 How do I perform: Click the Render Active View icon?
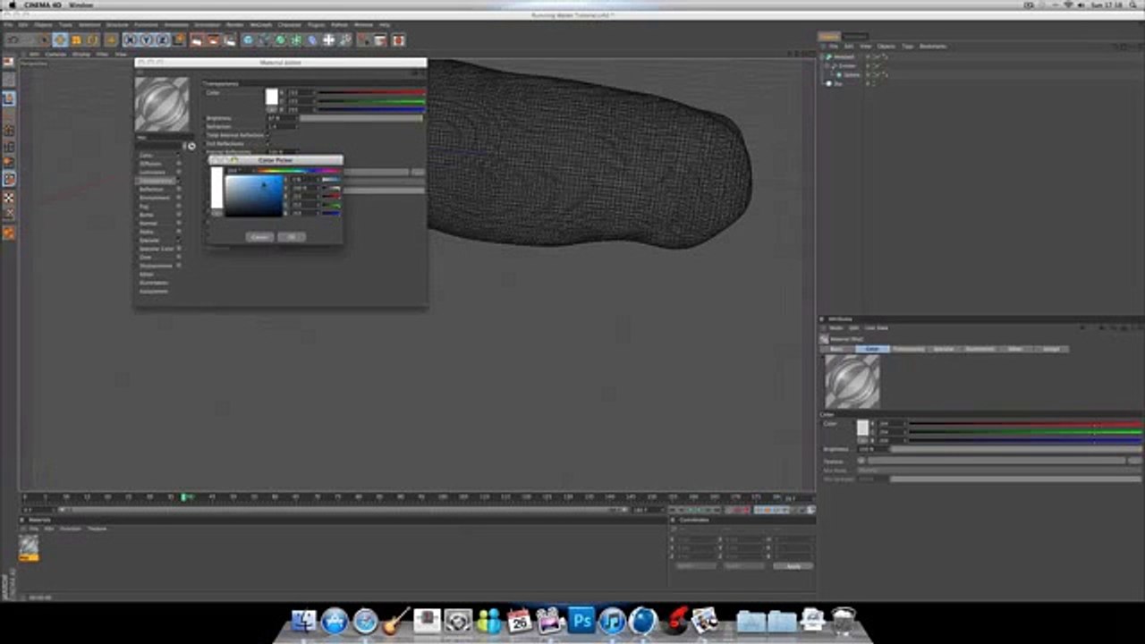click(x=196, y=40)
